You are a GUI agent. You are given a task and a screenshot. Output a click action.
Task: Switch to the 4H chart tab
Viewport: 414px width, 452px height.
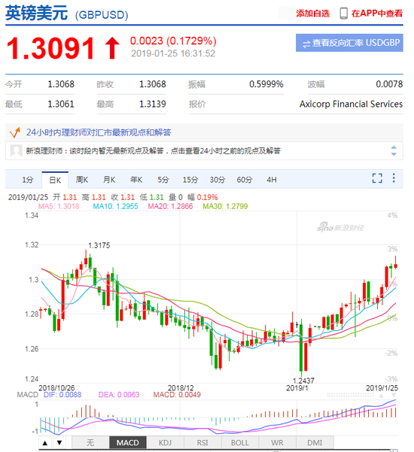tap(272, 180)
